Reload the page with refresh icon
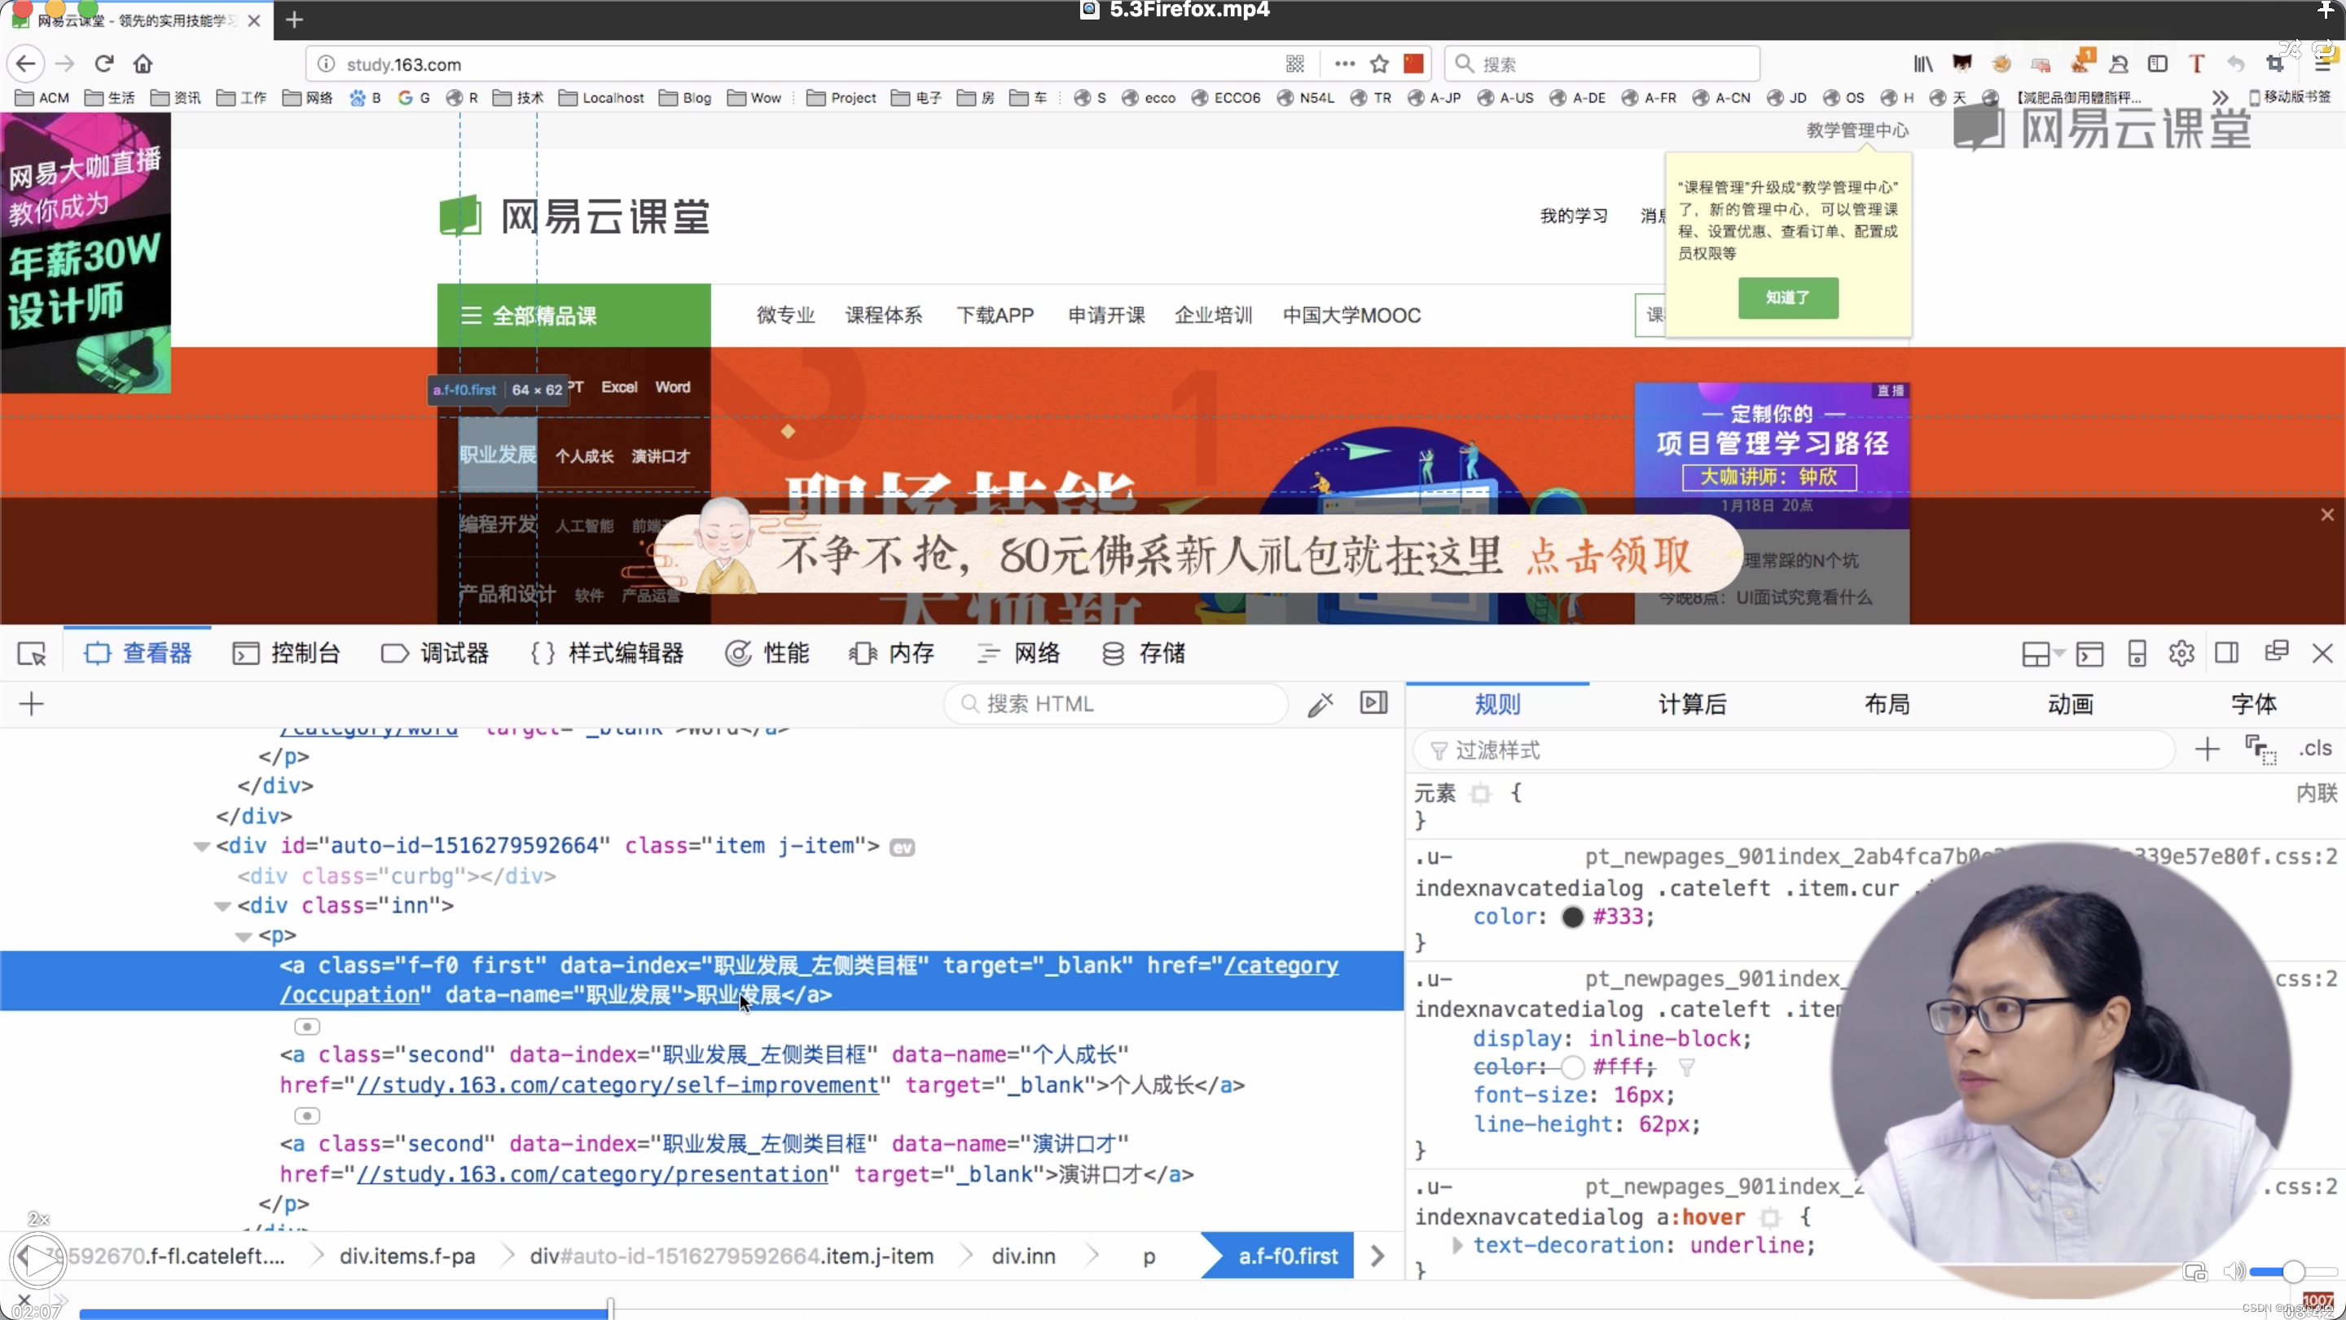Image resolution: width=2346 pixels, height=1320 pixels. pos(103,64)
